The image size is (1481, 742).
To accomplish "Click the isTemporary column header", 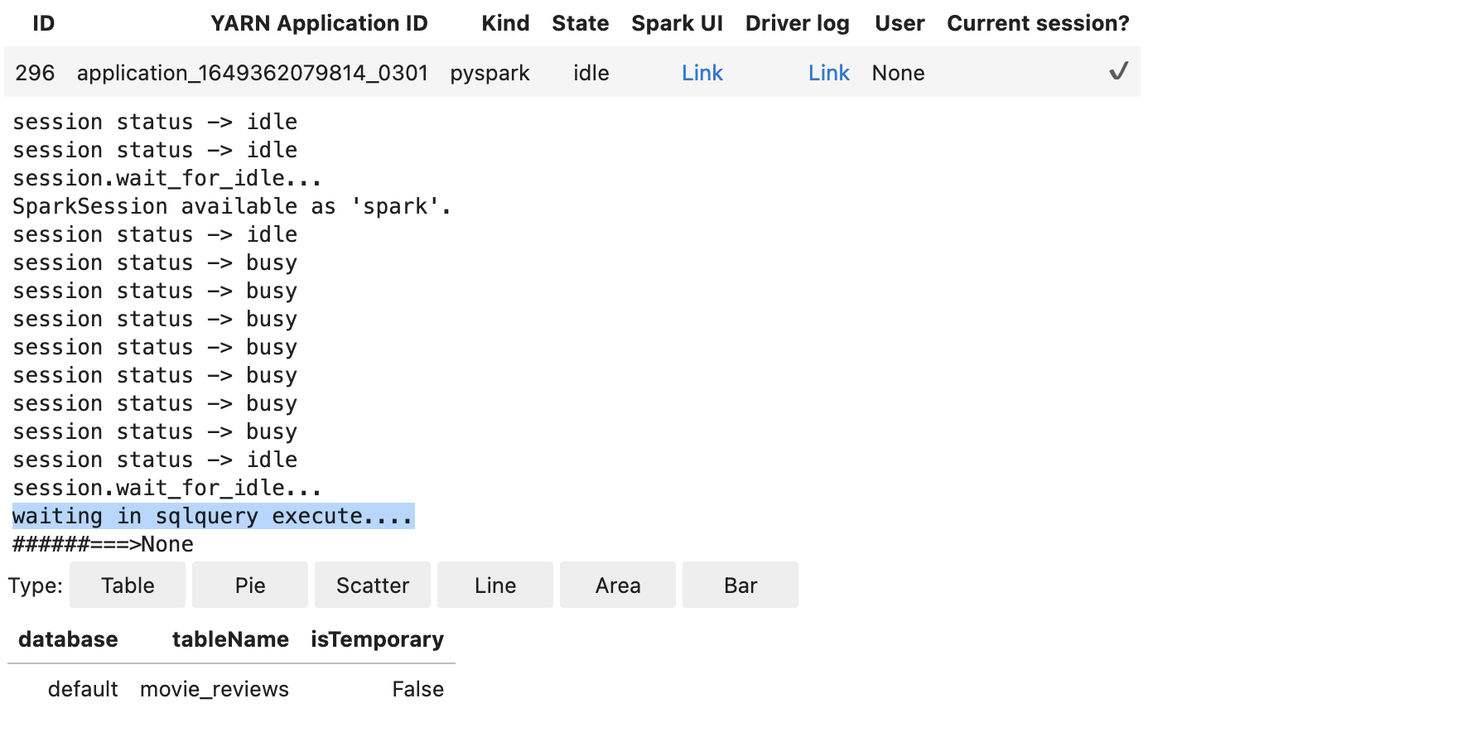I will pyautogui.click(x=378, y=638).
